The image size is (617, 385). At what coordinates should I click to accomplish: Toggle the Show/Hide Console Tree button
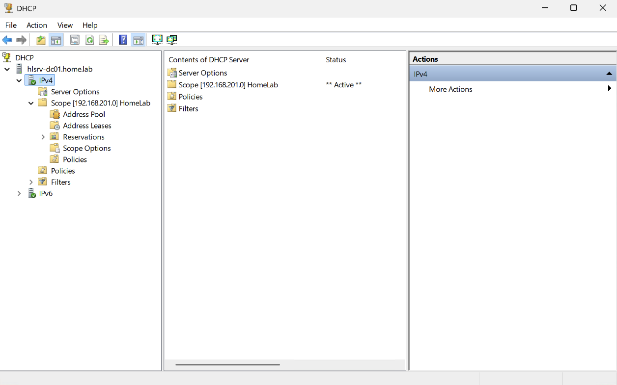[x=56, y=40]
